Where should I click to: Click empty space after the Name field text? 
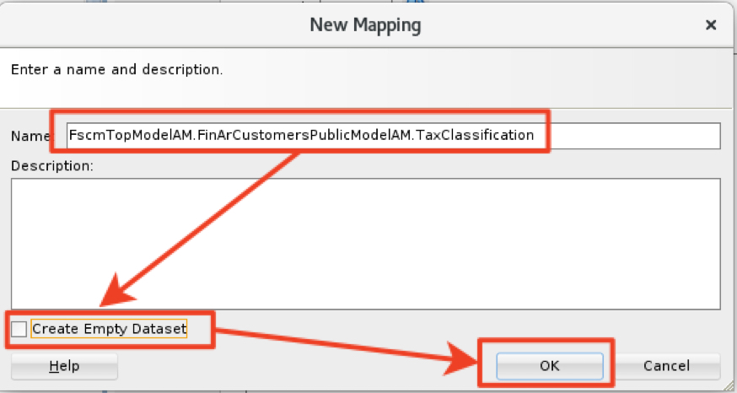tap(632, 135)
